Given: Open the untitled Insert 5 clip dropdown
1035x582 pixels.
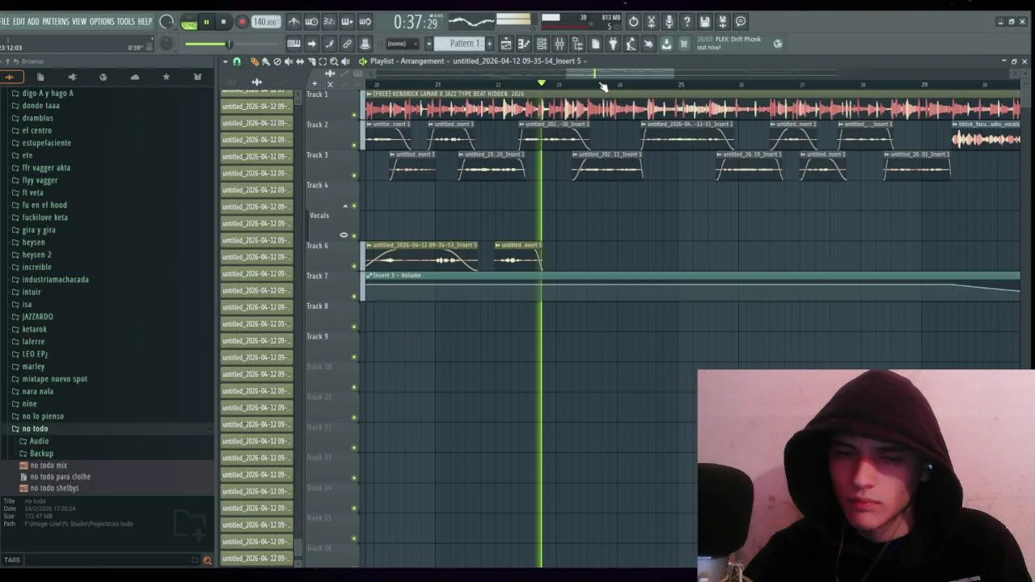Looking at the screenshot, I should coord(520,61).
